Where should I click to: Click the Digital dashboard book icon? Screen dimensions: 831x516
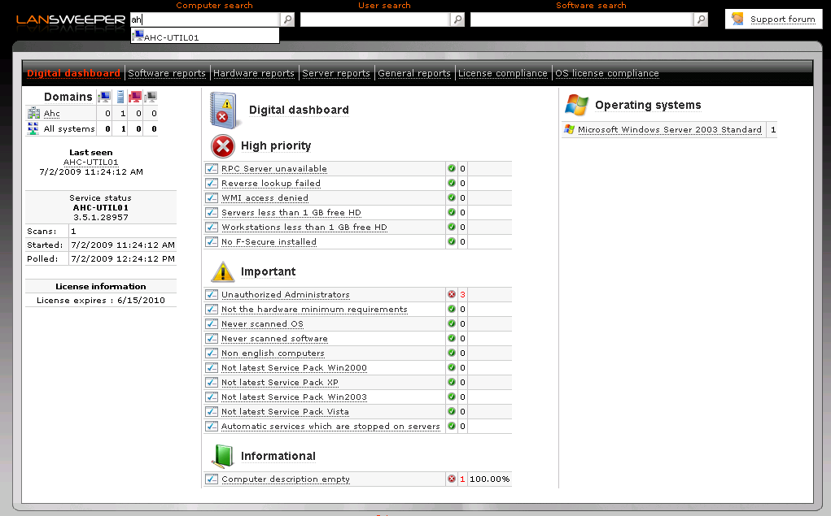click(x=222, y=110)
